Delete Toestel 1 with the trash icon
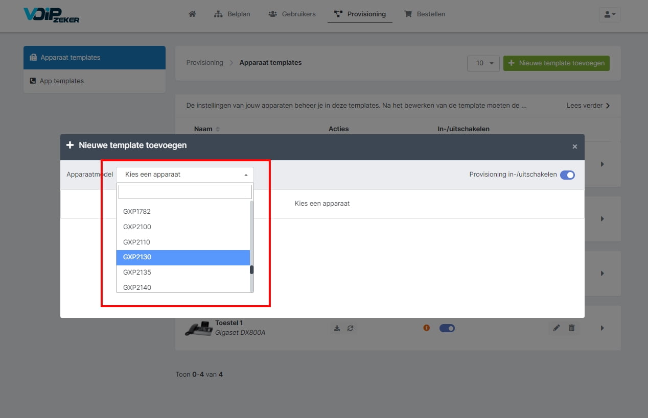The width and height of the screenshot is (648, 418). click(x=572, y=328)
